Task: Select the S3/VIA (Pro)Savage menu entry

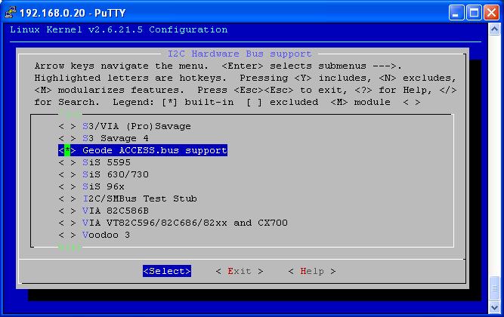Action: 137,126
